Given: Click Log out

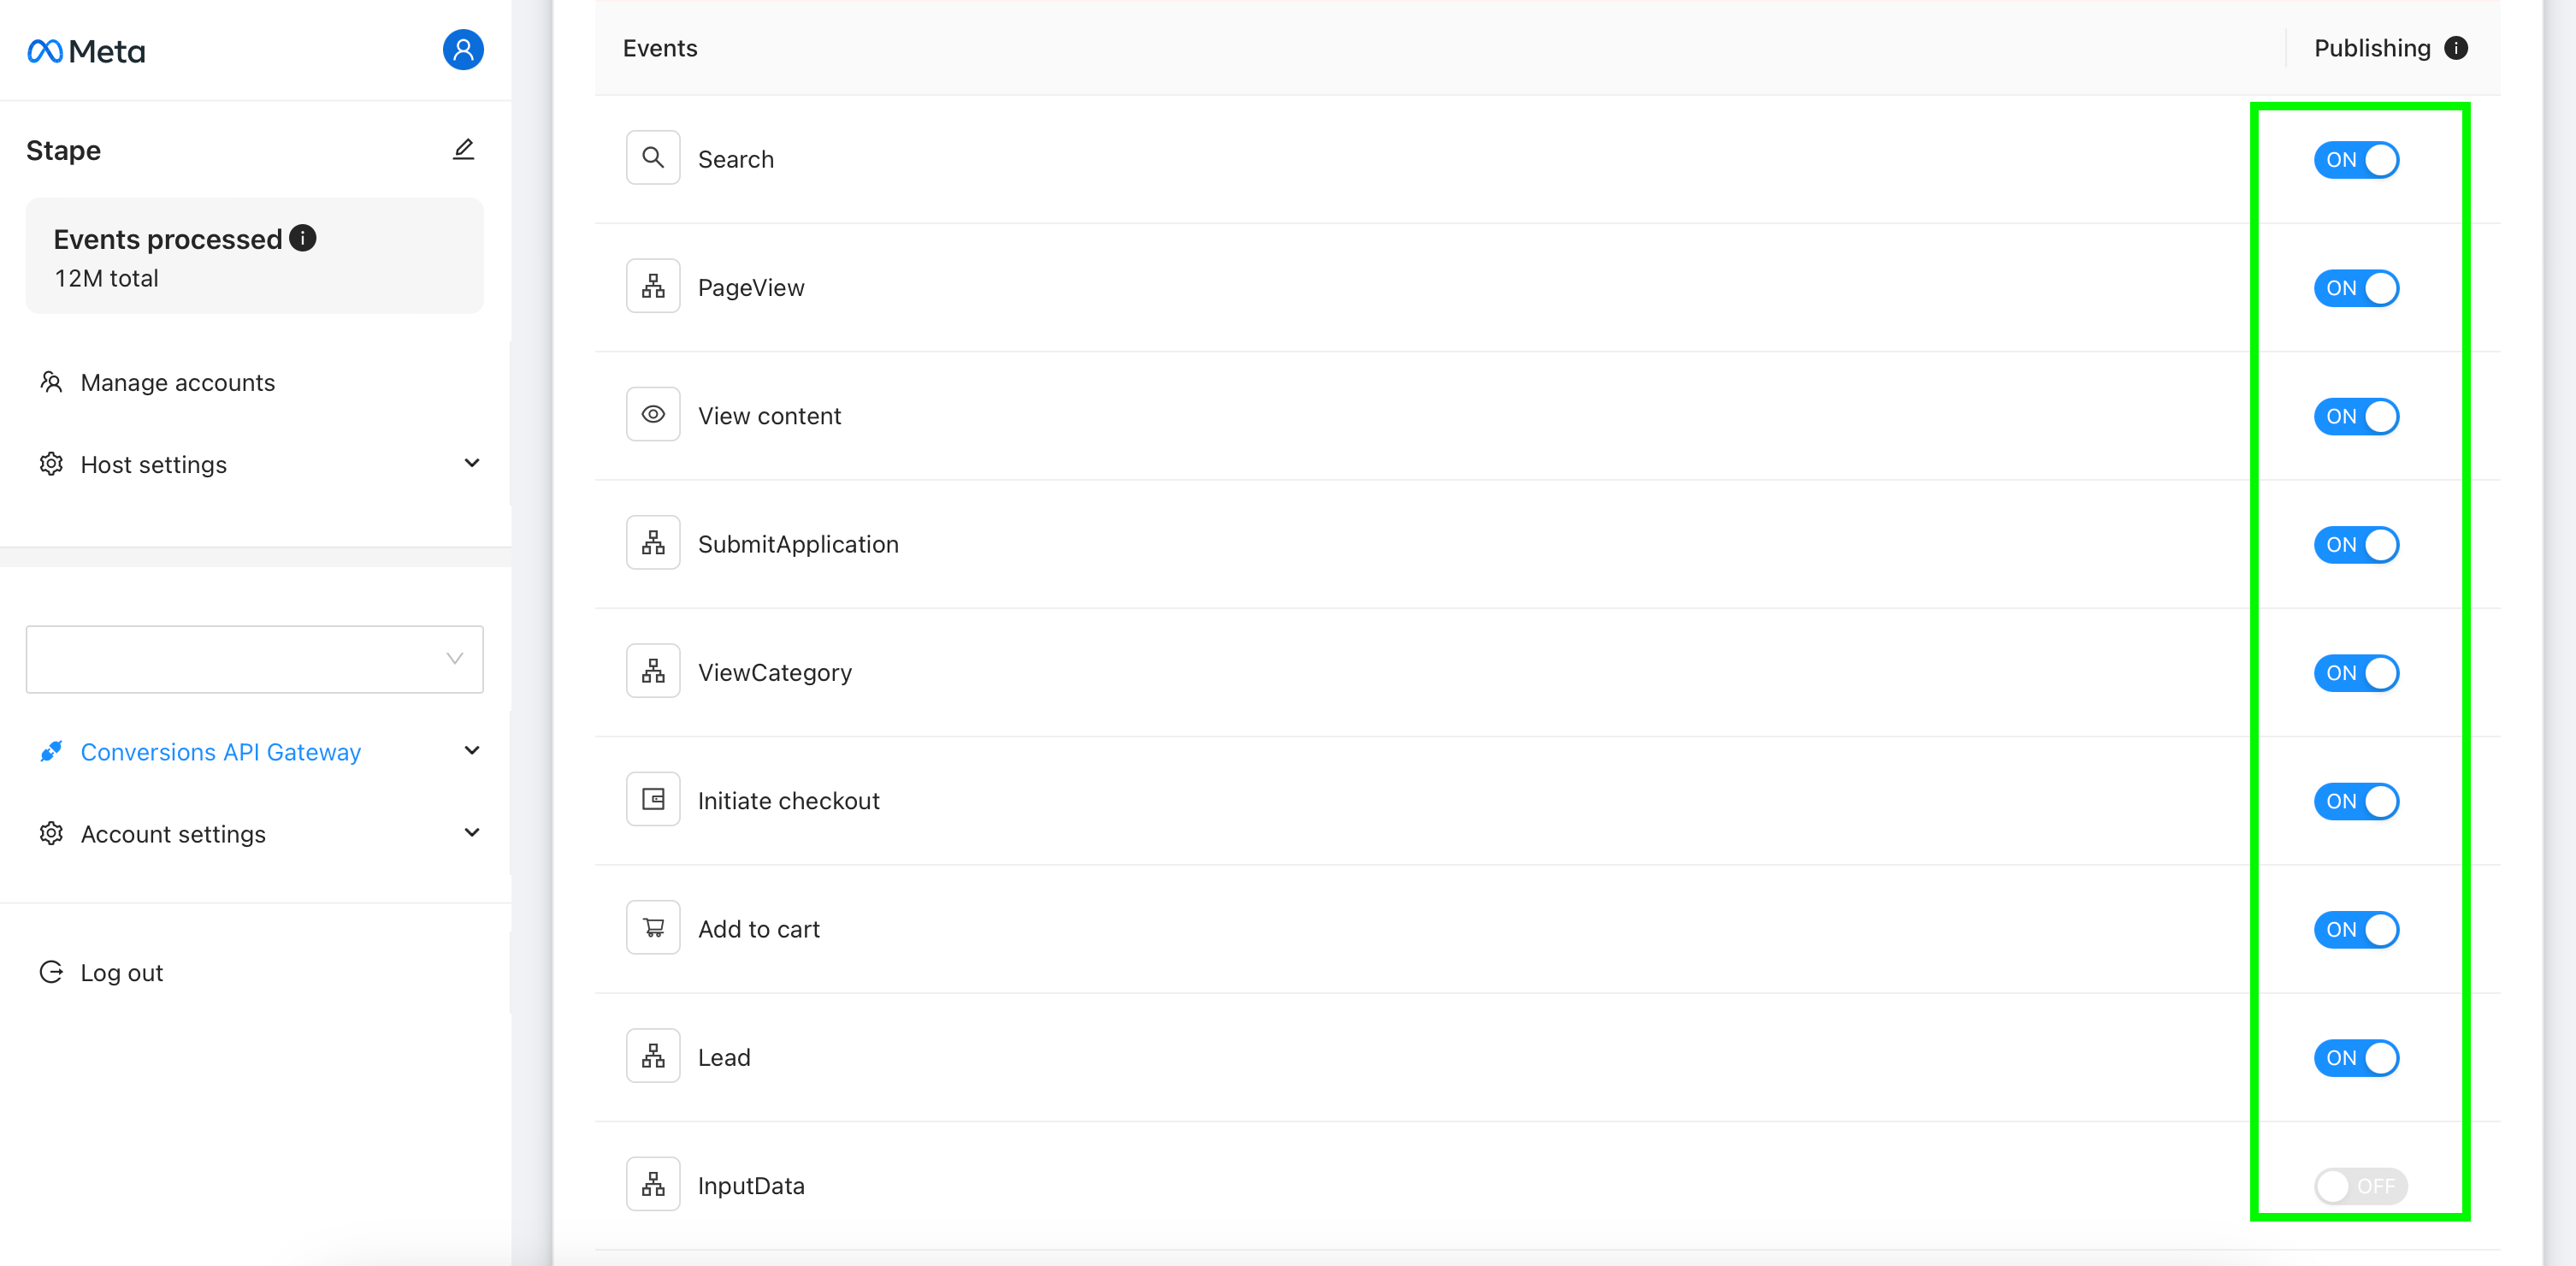Looking at the screenshot, I should [x=121, y=973].
